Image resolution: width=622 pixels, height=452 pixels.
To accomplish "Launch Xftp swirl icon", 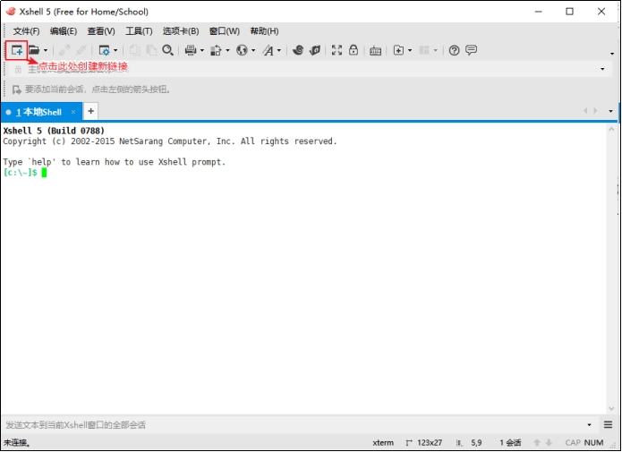I will (x=298, y=50).
